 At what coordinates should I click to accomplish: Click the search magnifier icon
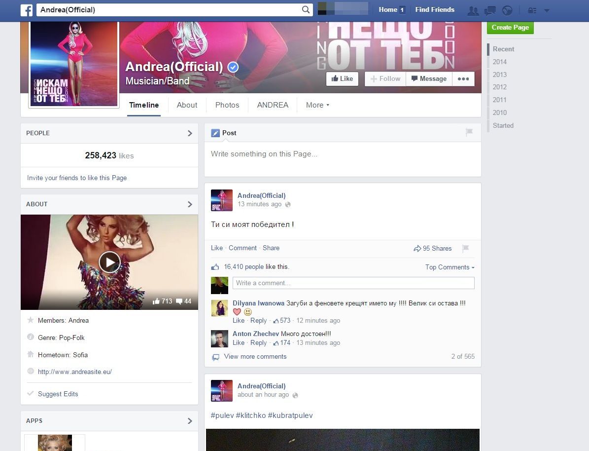click(x=306, y=9)
